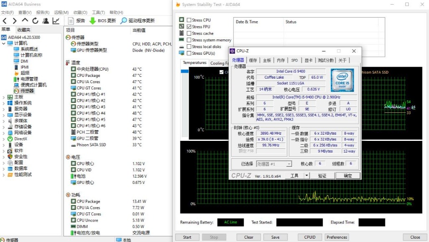Screen dimensions: 429x242
Task: Click the Intel Core i5 logo in CPU-Z
Action: (342, 80)
